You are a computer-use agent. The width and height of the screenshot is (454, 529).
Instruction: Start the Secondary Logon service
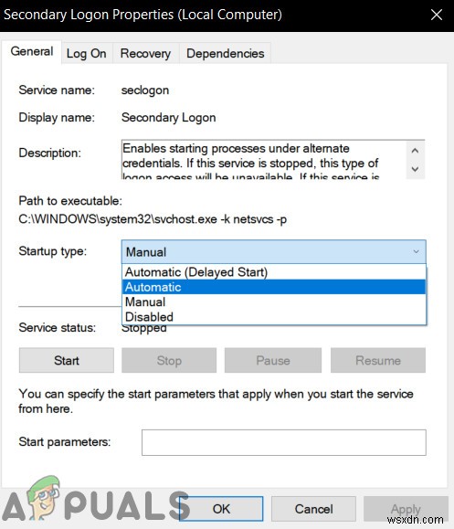tap(67, 360)
